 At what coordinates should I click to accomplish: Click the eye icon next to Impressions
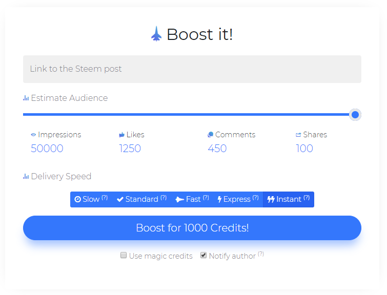[33, 135]
